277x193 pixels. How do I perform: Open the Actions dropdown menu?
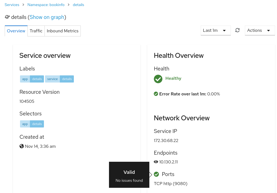(x=260, y=30)
